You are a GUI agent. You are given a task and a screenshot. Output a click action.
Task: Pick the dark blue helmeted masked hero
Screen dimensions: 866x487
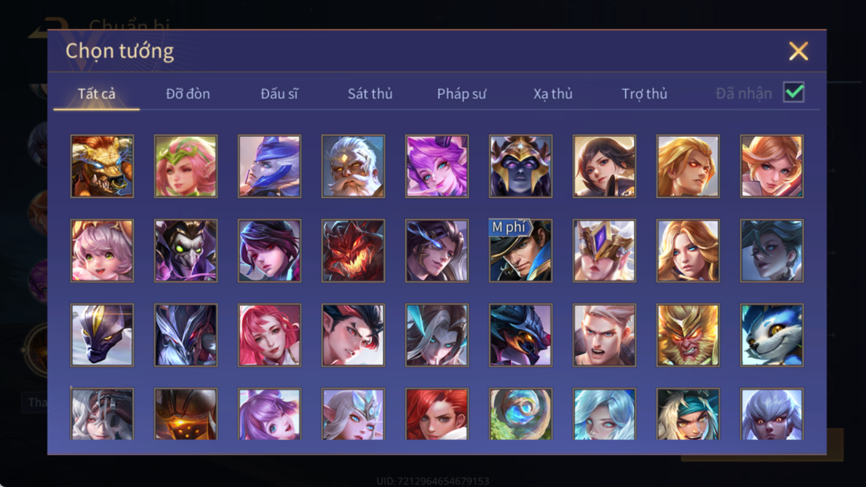point(521,166)
